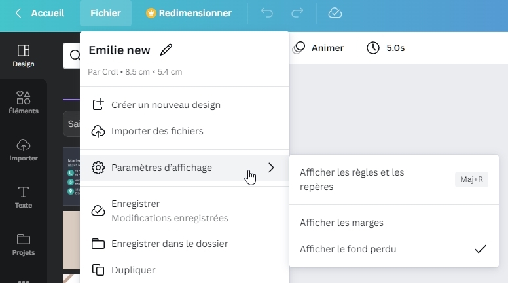Open the Texte sidebar panel
The image size is (508, 283).
click(x=24, y=197)
